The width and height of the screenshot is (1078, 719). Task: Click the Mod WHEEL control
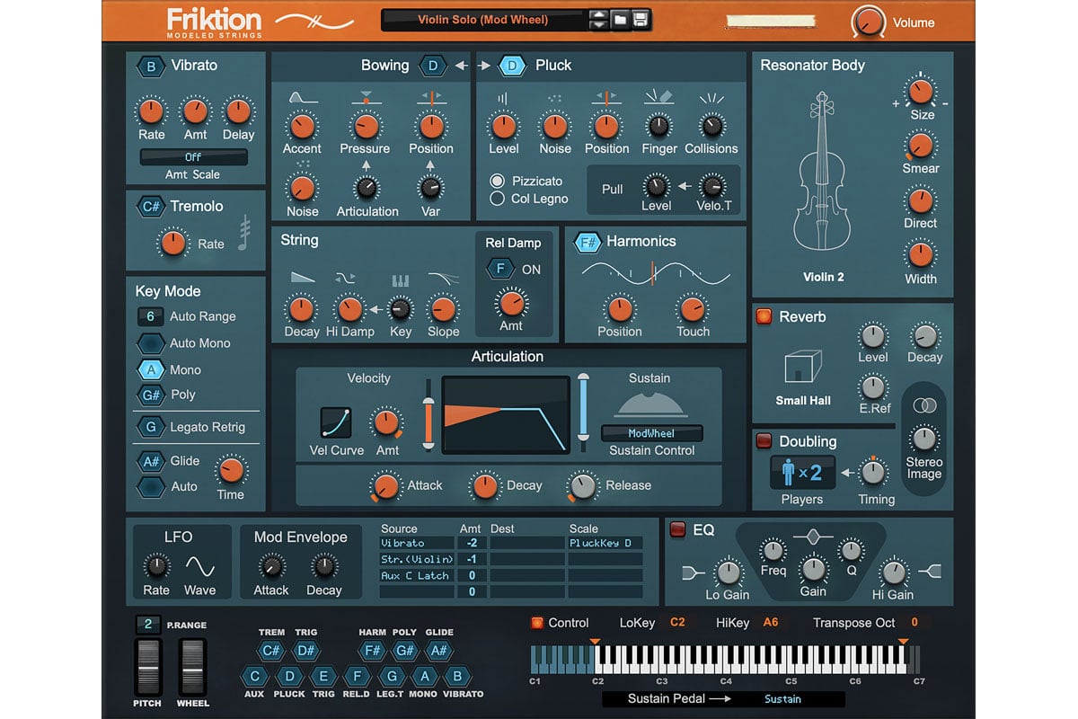coord(191,667)
